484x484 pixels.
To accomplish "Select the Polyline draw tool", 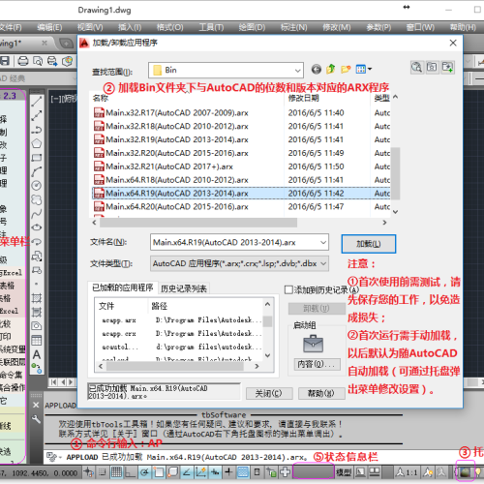I will pyautogui.click(x=37, y=130).
